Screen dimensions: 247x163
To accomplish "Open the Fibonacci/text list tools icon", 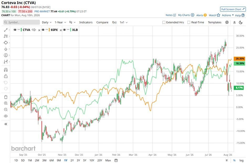I will click(6, 36).
